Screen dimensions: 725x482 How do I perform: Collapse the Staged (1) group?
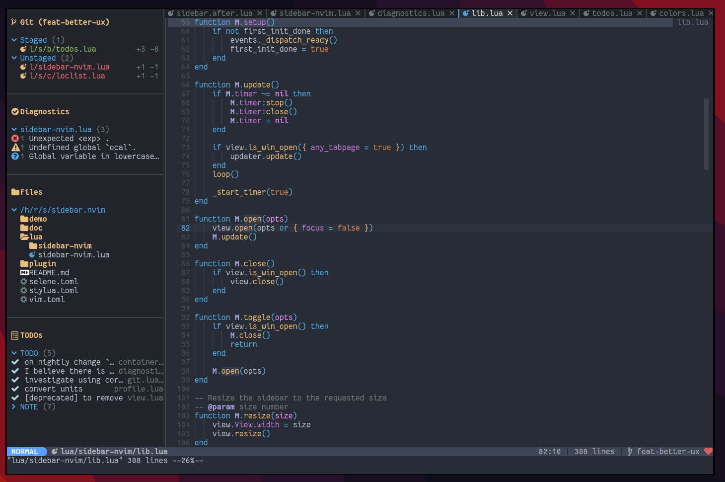click(x=14, y=40)
